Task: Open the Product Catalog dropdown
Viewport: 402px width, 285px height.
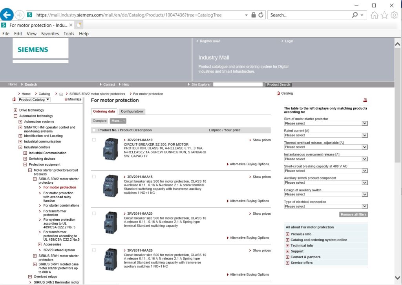Action: coord(34,99)
